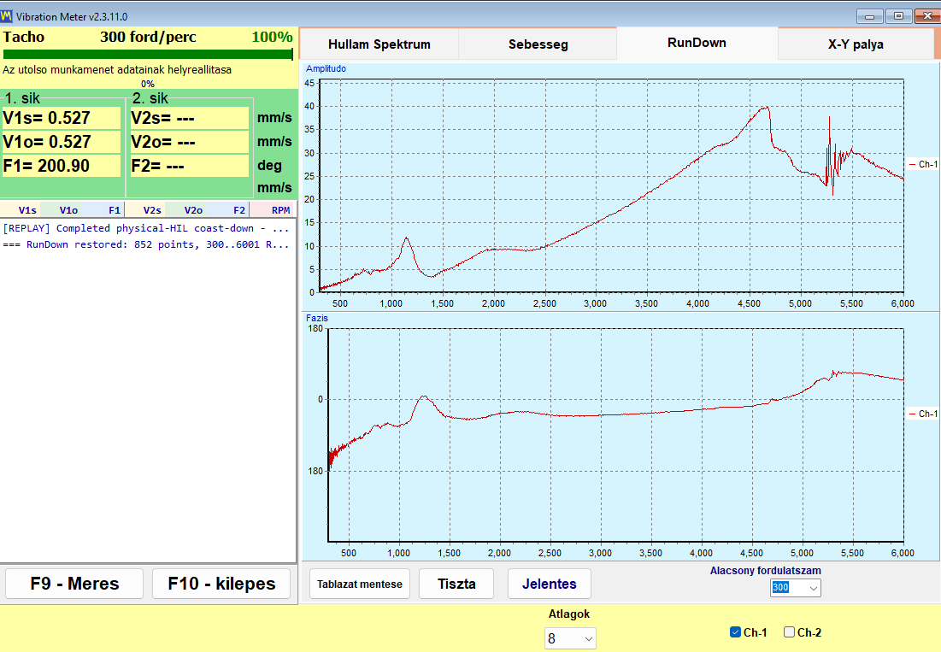941x652 pixels.
Task: Click the 300 ford/perc tacho reading
Action: click(148, 37)
